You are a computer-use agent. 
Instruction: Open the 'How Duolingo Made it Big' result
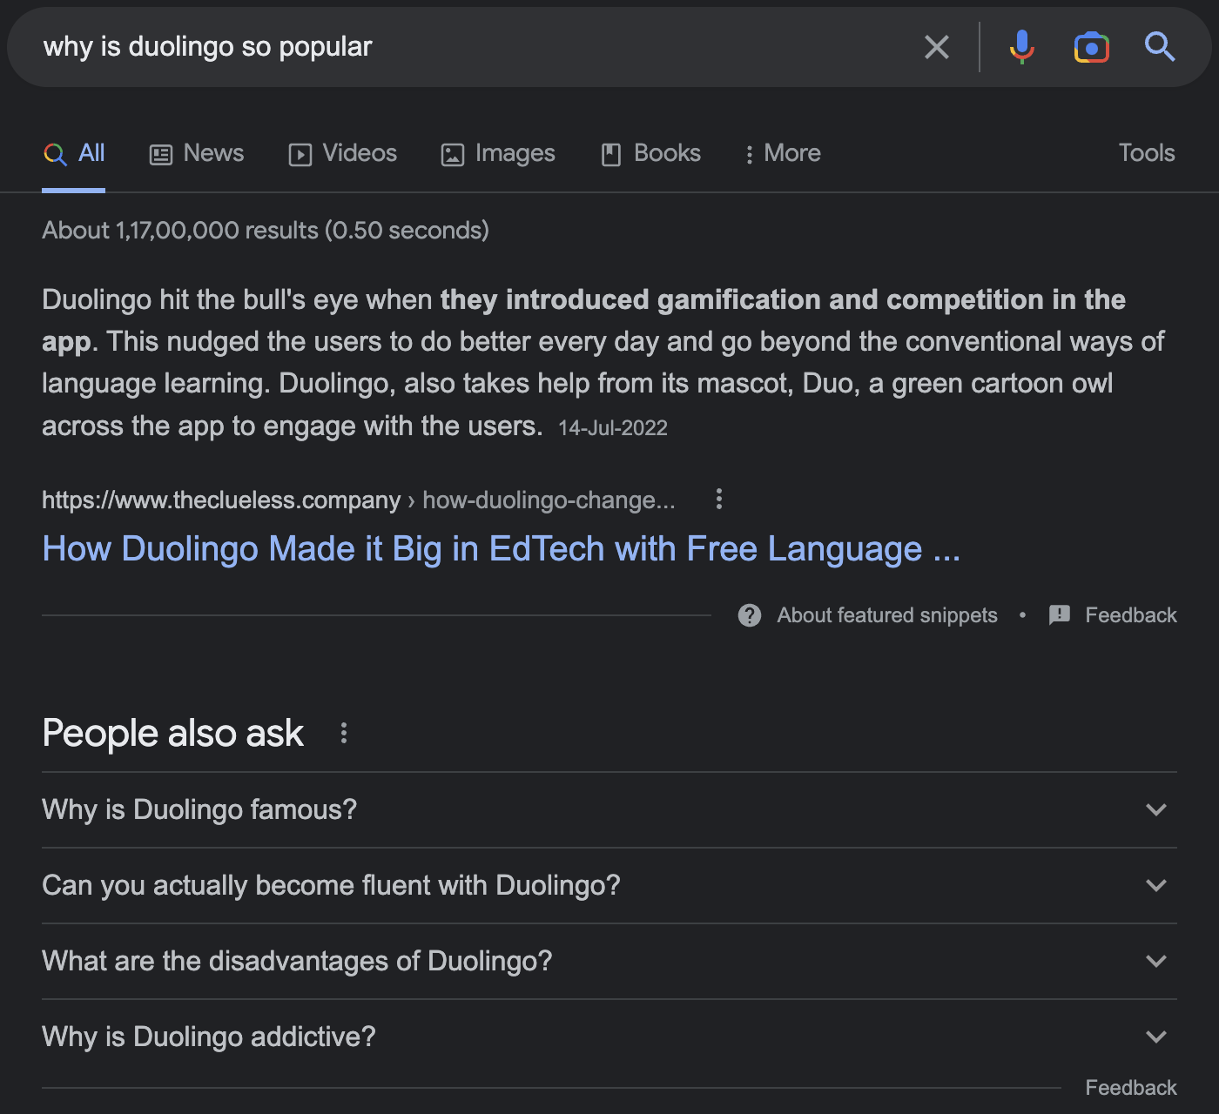[502, 549]
